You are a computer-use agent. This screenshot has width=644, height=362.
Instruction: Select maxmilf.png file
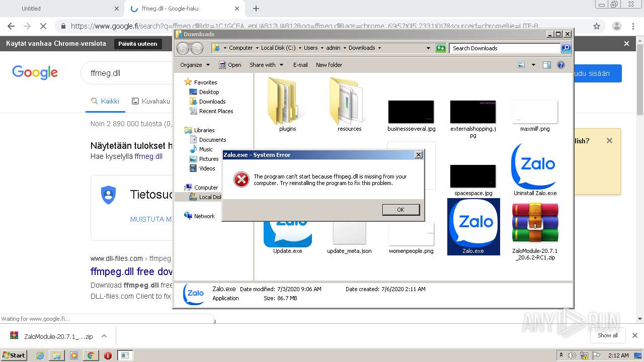coord(535,116)
